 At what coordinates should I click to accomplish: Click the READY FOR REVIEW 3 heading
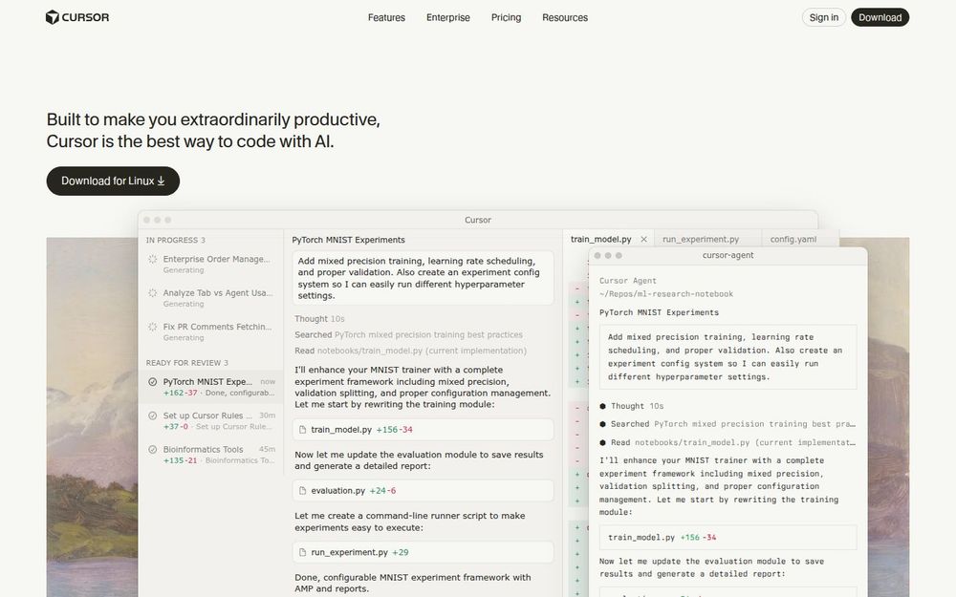point(187,362)
